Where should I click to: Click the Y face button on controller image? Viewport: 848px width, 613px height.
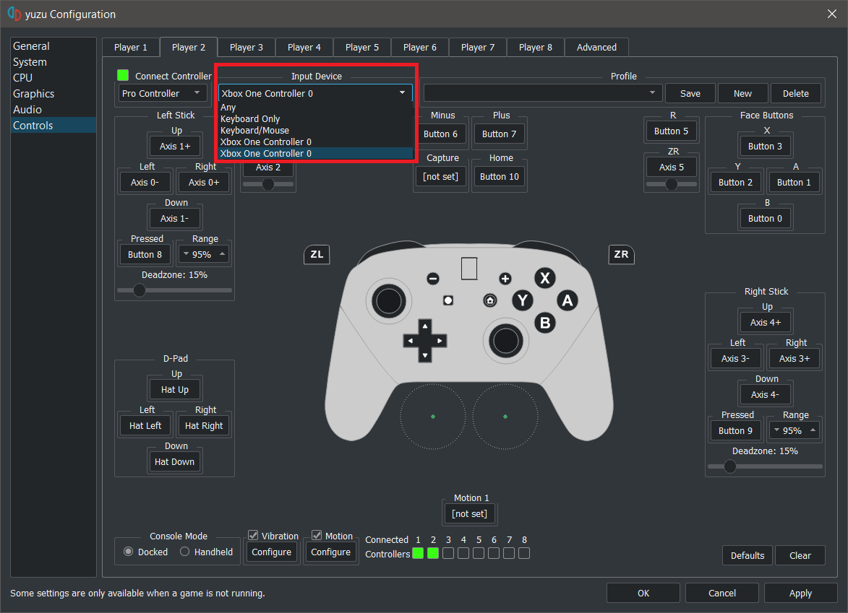tap(523, 300)
